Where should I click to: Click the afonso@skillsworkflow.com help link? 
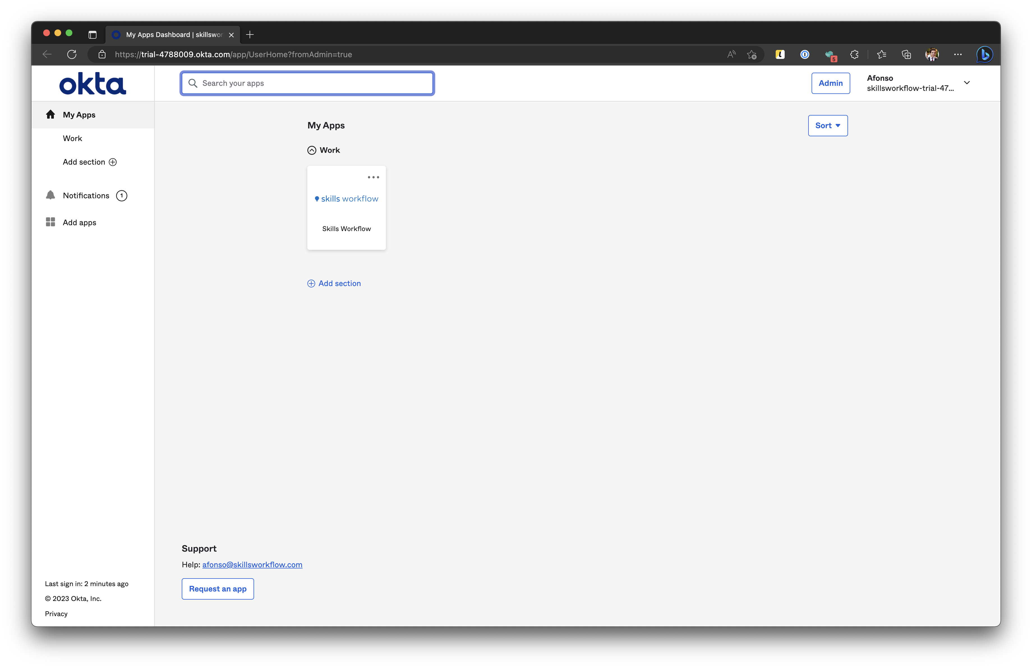click(x=252, y=565)
